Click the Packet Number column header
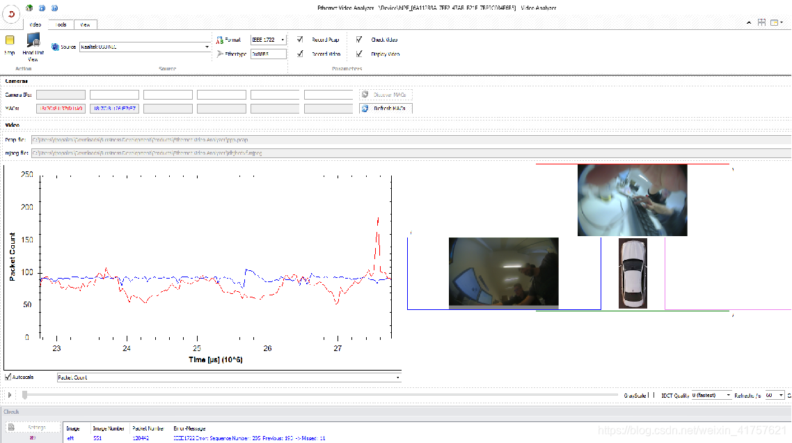Image resolution: width=792 pixels, height=443 pixels. (x=148, y=428)
